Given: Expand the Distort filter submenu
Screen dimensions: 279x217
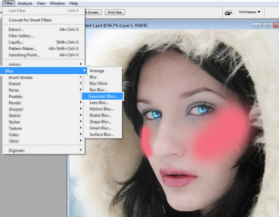Looking at the screenshot, I should pyautogui.click(x=15, y=84).
